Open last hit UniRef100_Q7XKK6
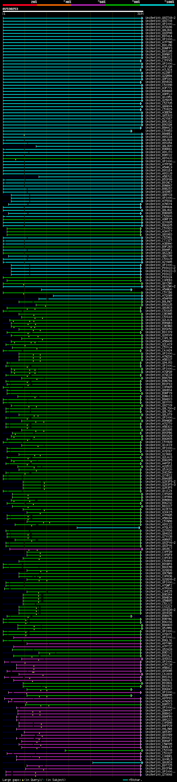The height and width of the screenshot is (782, 177). tap(159, 775)
